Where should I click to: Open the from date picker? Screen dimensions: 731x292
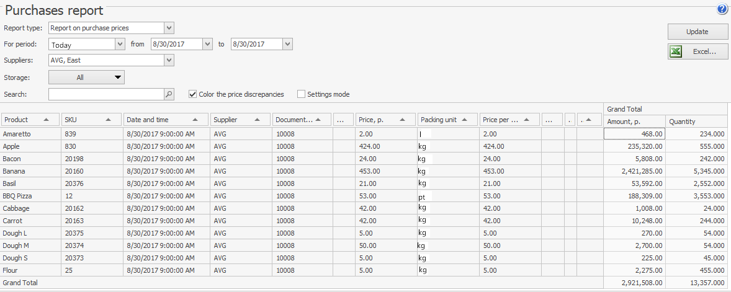[x=207, y=44]
